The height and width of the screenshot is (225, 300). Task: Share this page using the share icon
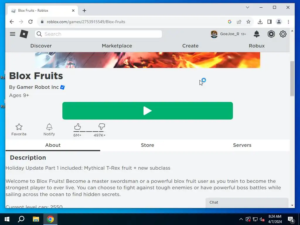[x=239, y=22]
